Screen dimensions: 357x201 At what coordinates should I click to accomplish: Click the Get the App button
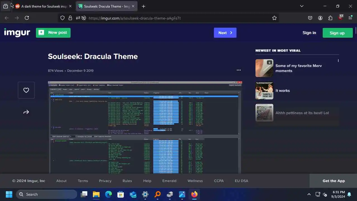click(333, 181)
